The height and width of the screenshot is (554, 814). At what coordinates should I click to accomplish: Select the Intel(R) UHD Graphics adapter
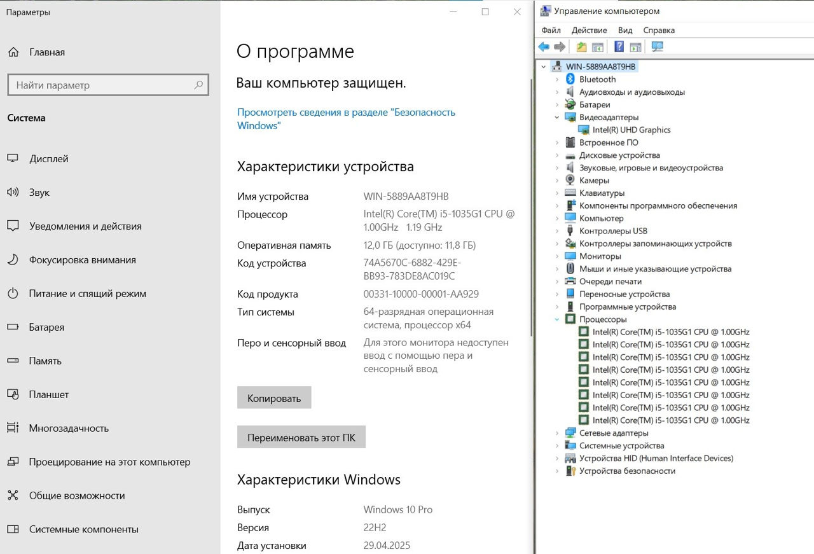[631, 130]
